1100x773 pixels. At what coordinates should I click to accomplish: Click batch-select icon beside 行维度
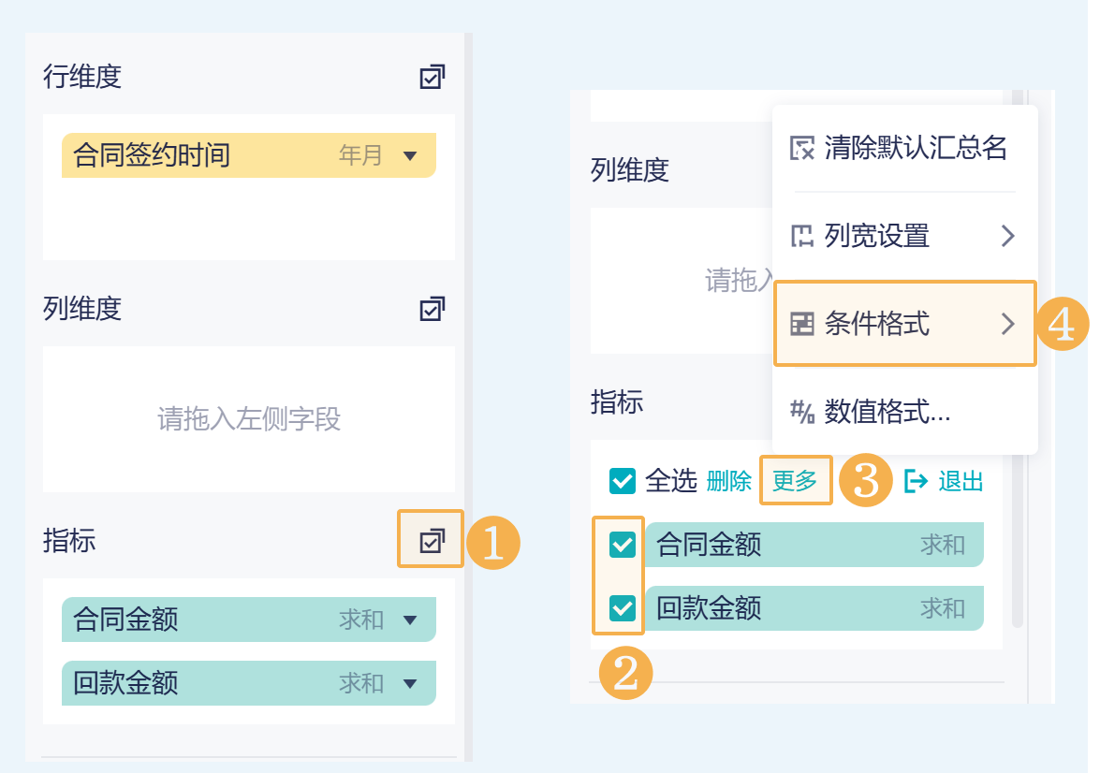coord(432,77)
